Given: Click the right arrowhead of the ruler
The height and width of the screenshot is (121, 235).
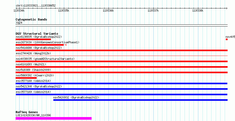Looking at the screenshot, I should 227,8.
